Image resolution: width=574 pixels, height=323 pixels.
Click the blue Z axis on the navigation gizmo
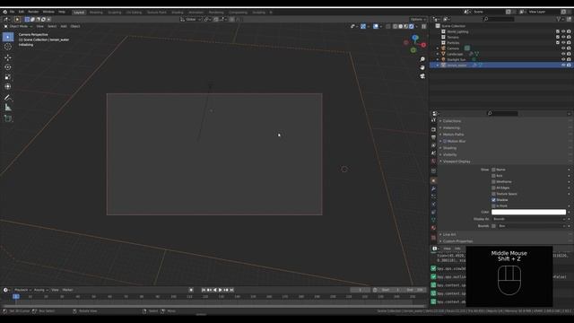(x=415, y=38)
